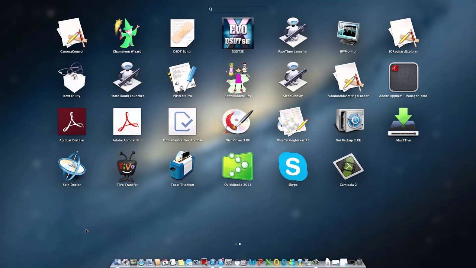Image resolution: width=476 pixels, height=268 pixels.
Task: Launch QuickBooks 2011
Action: pyautogui.click(x=238, y=166)
